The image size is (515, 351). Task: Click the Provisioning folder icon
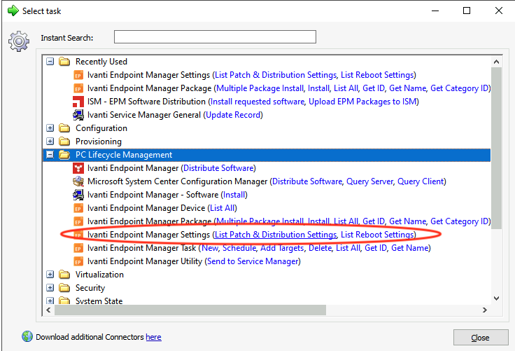[x=64, y=142]
